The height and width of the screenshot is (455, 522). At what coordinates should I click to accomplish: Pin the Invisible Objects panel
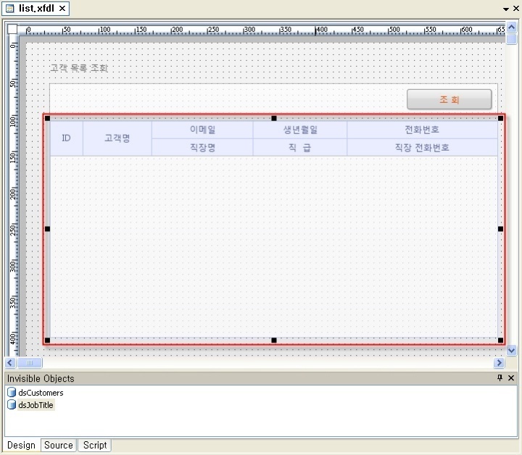tap(500, 377)
